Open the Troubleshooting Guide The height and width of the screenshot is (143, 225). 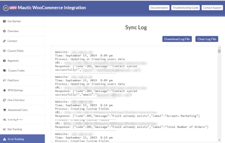pyautogui.click(x=185, y=8)
